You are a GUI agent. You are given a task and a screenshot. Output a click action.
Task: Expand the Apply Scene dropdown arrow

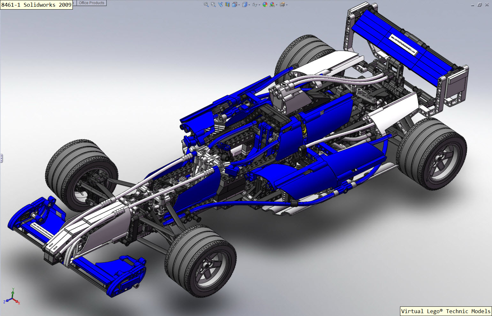(276, 5)
